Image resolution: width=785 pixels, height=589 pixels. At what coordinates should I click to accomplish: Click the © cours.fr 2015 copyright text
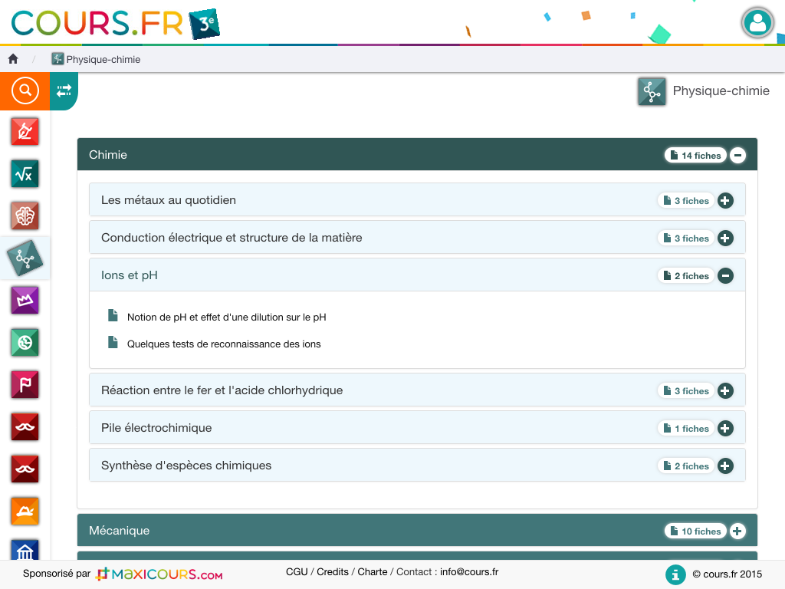pos(727,574)
